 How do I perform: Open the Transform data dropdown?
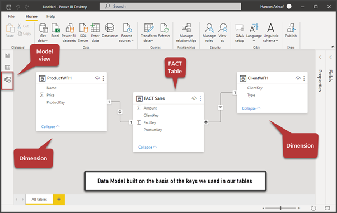149,33
